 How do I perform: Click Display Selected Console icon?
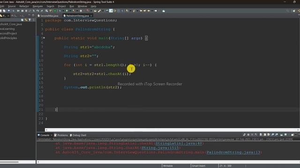point(285,135)
